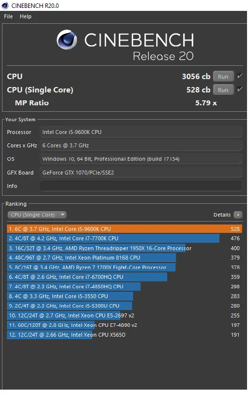Click the Cinebench sphere logo
This screenshot has height=400, width=249.
[x=67, y=40]
